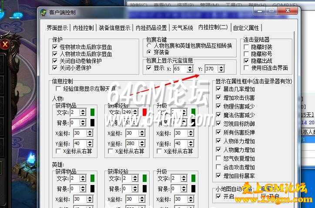
Task: Toggle 显示 checkbox for 元宝信息
Action: click(149, 68)
